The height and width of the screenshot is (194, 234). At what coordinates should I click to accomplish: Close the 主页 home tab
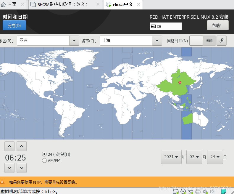point(22,4)
